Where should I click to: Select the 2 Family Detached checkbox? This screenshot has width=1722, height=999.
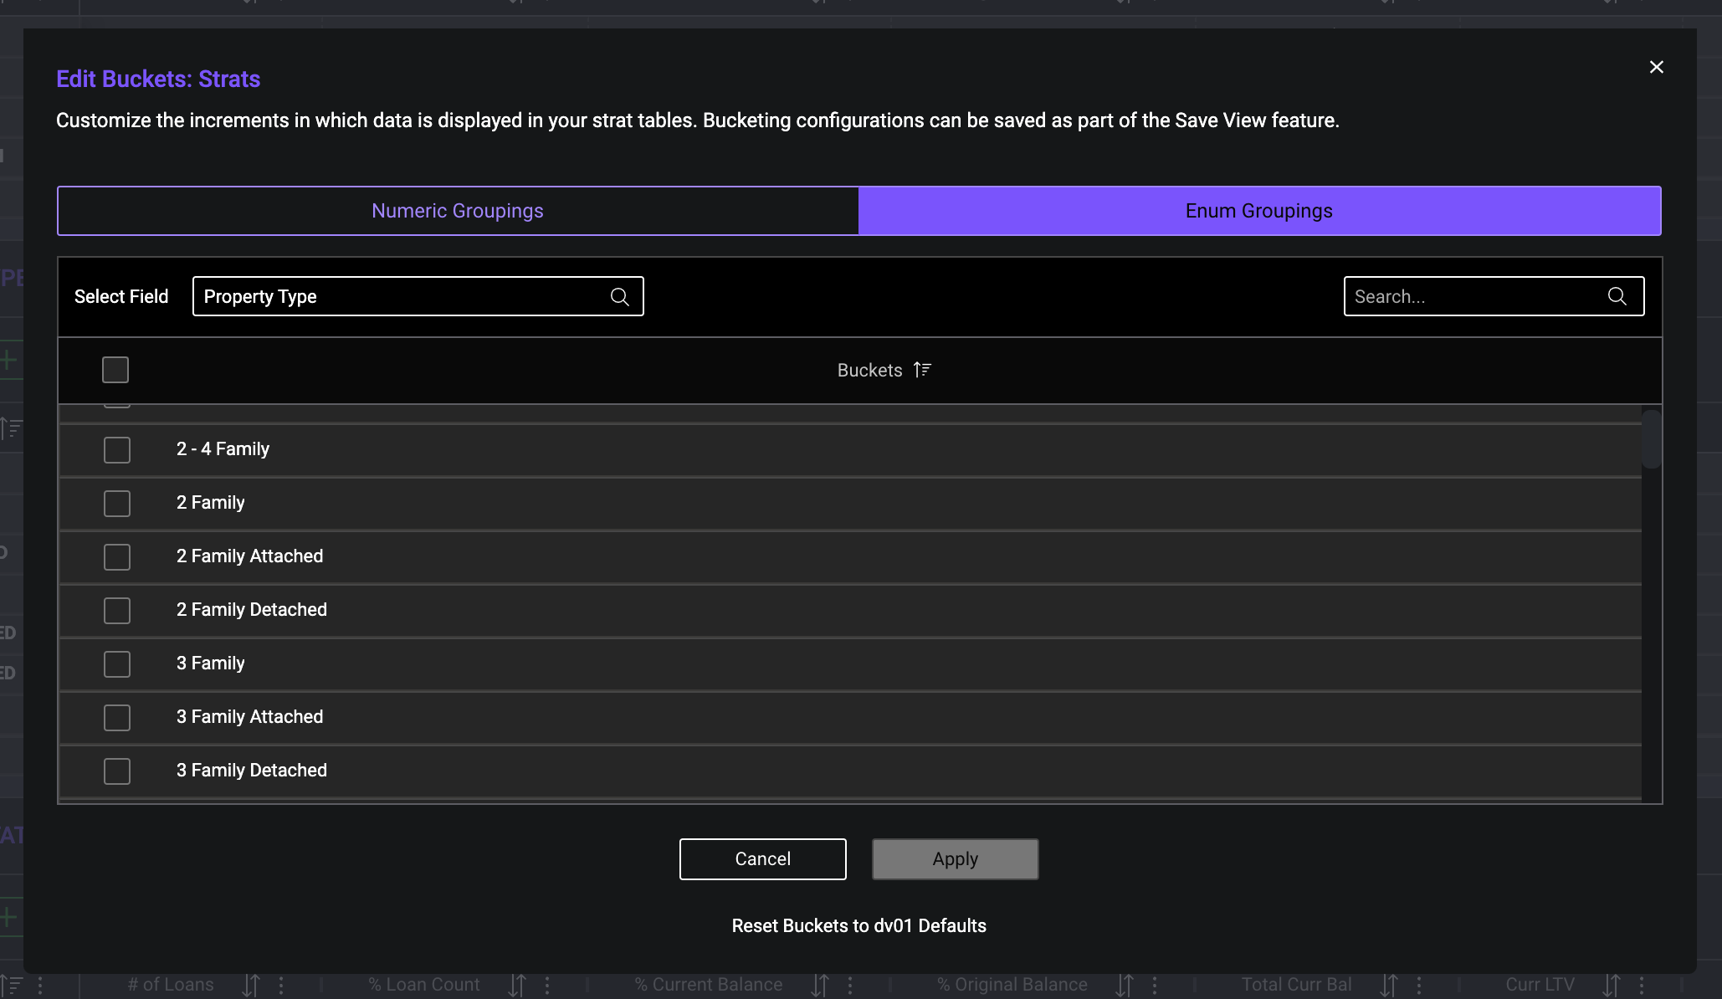[117, 611]
